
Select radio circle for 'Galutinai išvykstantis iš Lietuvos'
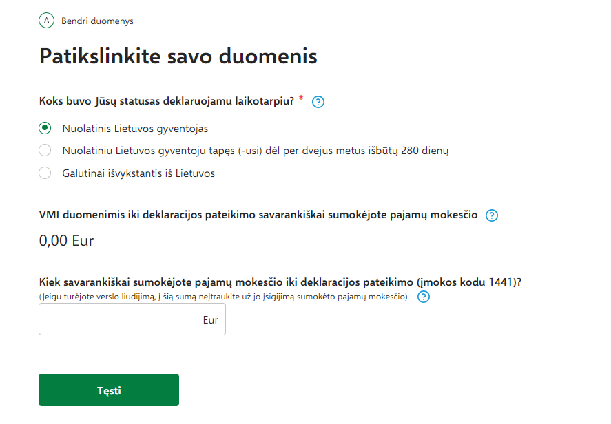[45, 173]
